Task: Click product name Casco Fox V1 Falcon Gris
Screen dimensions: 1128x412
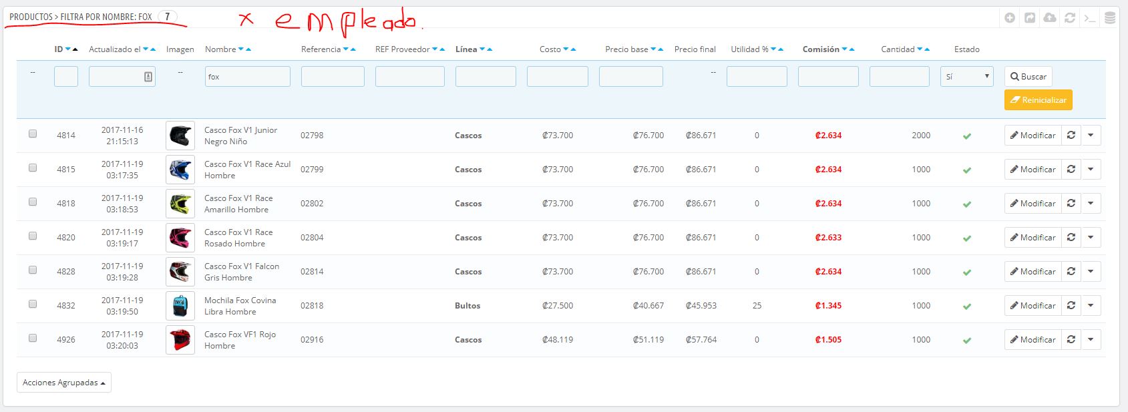Action: (x=242, y=272)
